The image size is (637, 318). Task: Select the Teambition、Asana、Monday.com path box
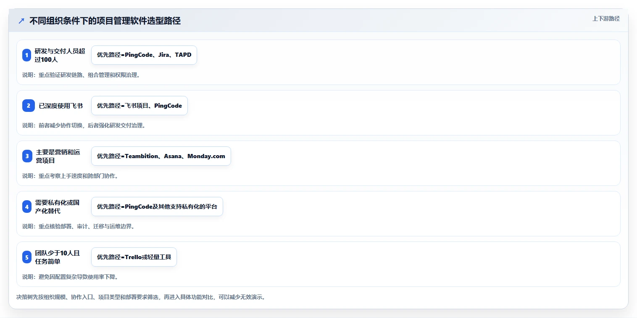(161, 156)
